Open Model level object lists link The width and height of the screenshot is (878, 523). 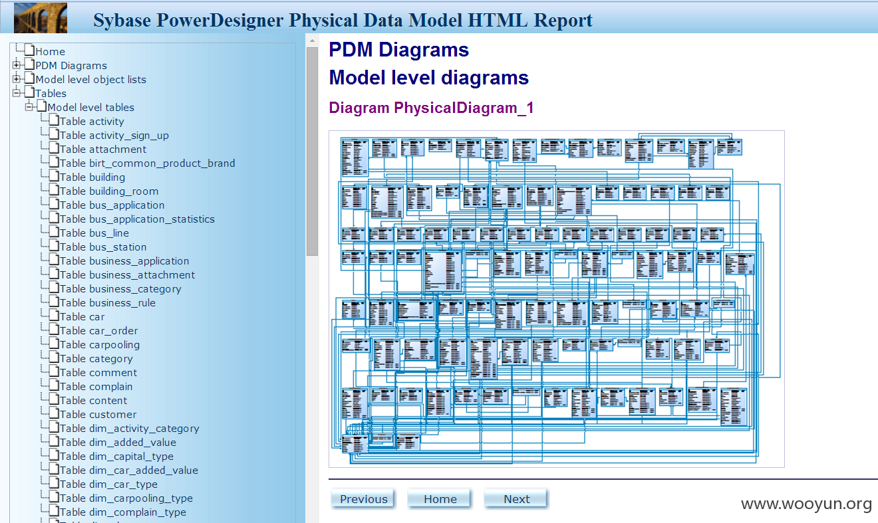click(x=91, y=79)
